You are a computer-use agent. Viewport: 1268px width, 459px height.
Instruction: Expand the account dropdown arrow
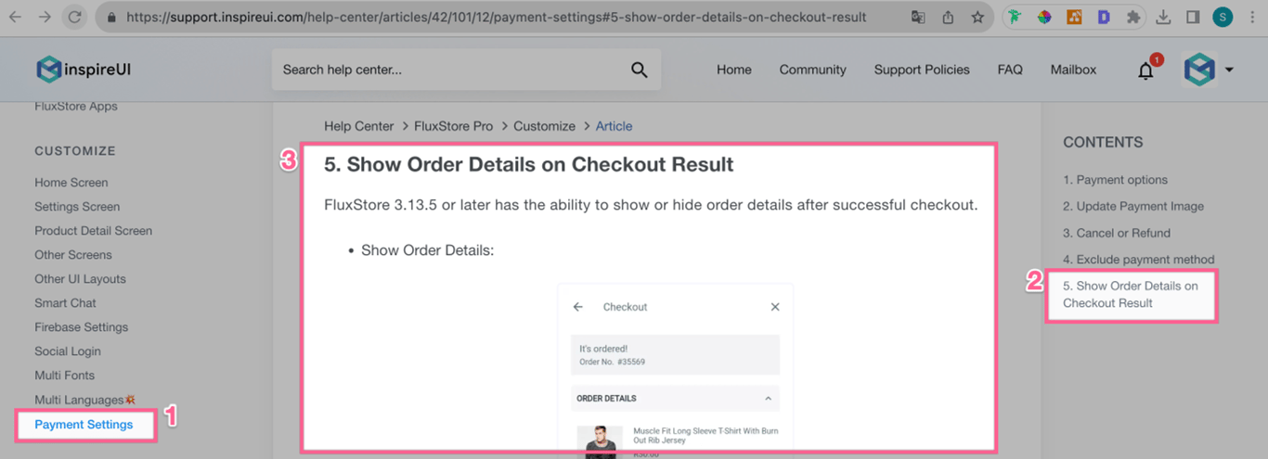click(1229, 70)
